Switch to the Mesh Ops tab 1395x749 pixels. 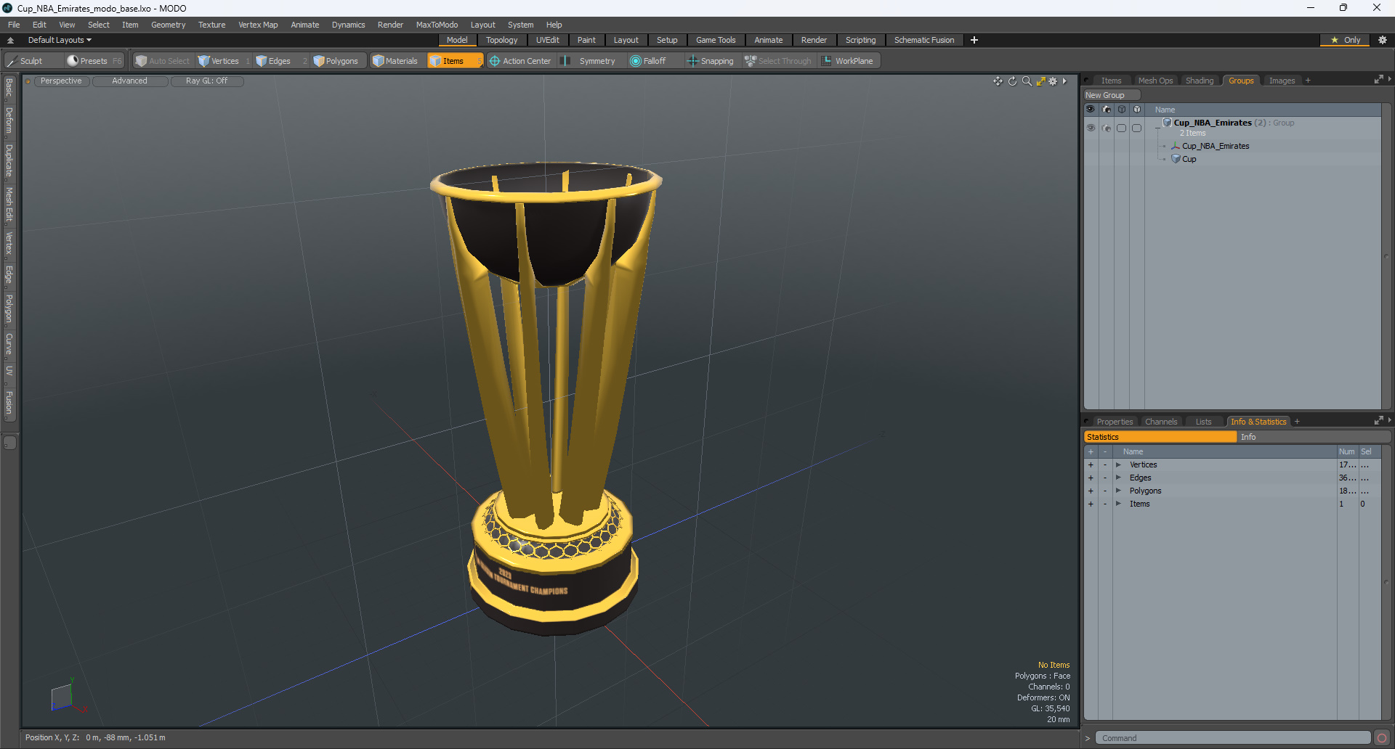pos(1155,81)
